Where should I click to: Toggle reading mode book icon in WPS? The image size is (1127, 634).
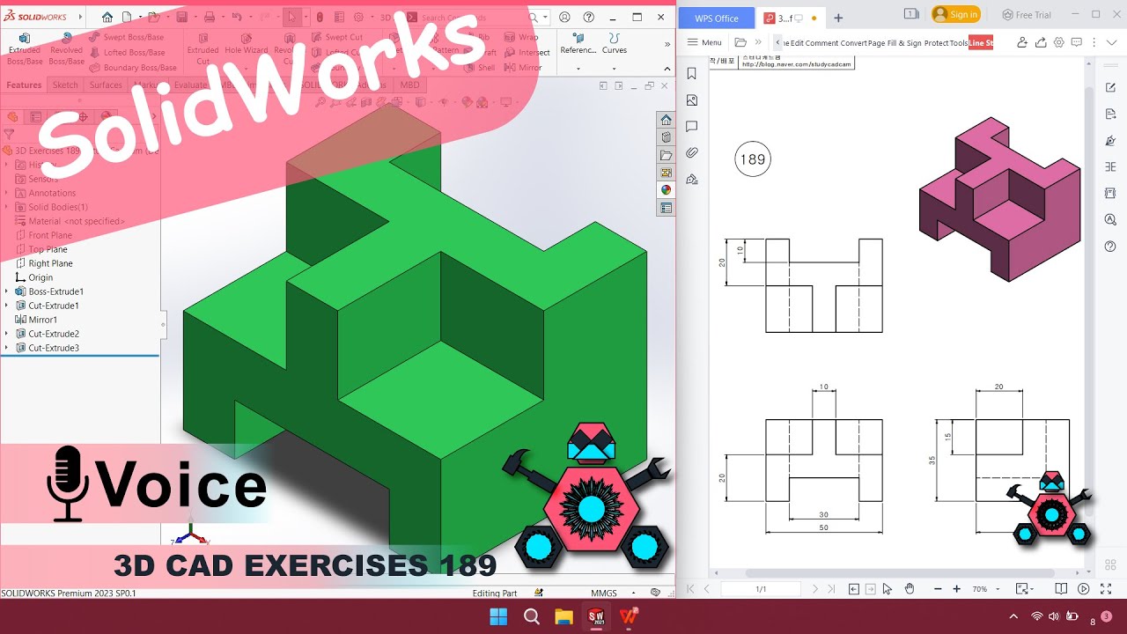[1061, 588]
